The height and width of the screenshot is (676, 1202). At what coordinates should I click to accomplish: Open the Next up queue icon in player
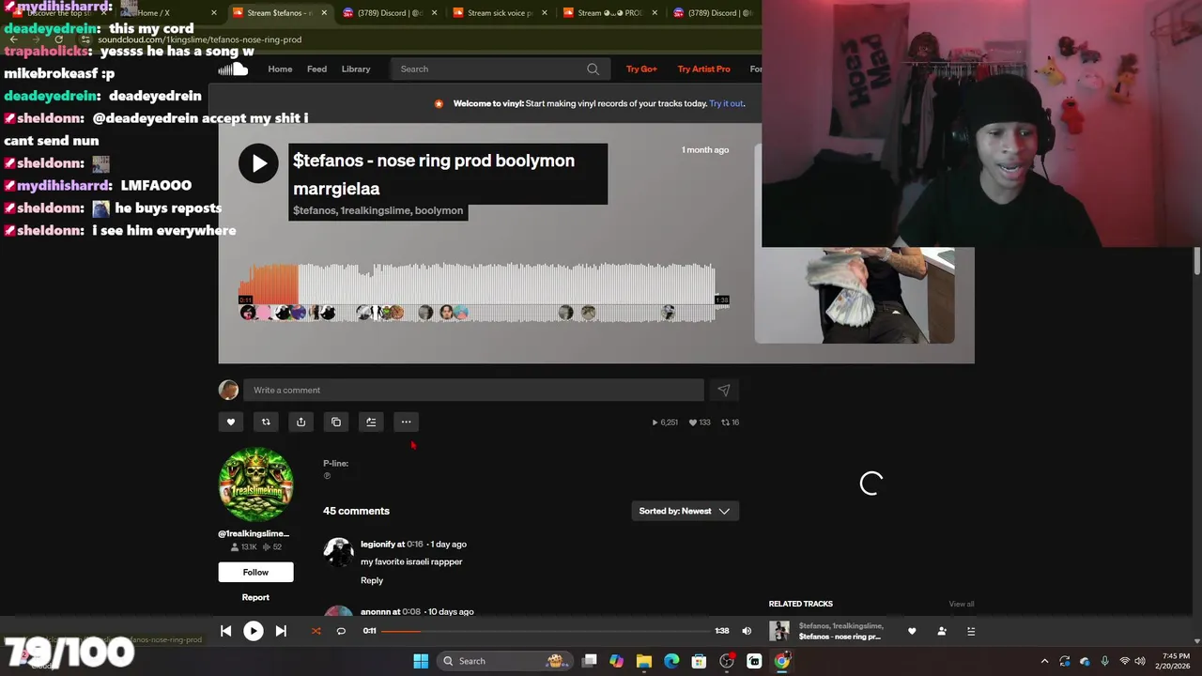pyautogui.click(x=972, y=631)
